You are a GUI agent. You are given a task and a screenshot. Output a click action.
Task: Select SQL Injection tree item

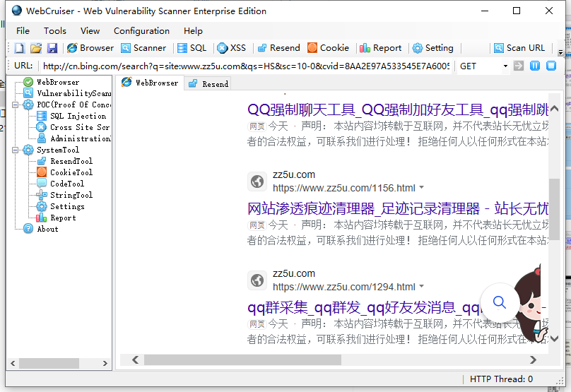(78, 116)
